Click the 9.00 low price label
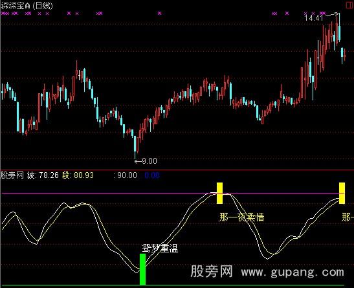This screenshot has width=354, height=288. (x=149, y=161)
